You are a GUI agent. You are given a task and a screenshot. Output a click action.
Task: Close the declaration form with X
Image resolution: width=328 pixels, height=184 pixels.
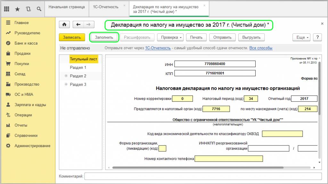(322, 24)
